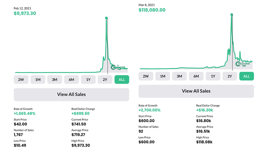Select the 1M range in left chart
The height and width of the screenshot is (150, 267).
(x=38, y=79)
